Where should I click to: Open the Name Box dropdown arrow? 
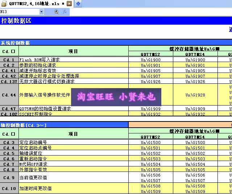coord(42,12)
